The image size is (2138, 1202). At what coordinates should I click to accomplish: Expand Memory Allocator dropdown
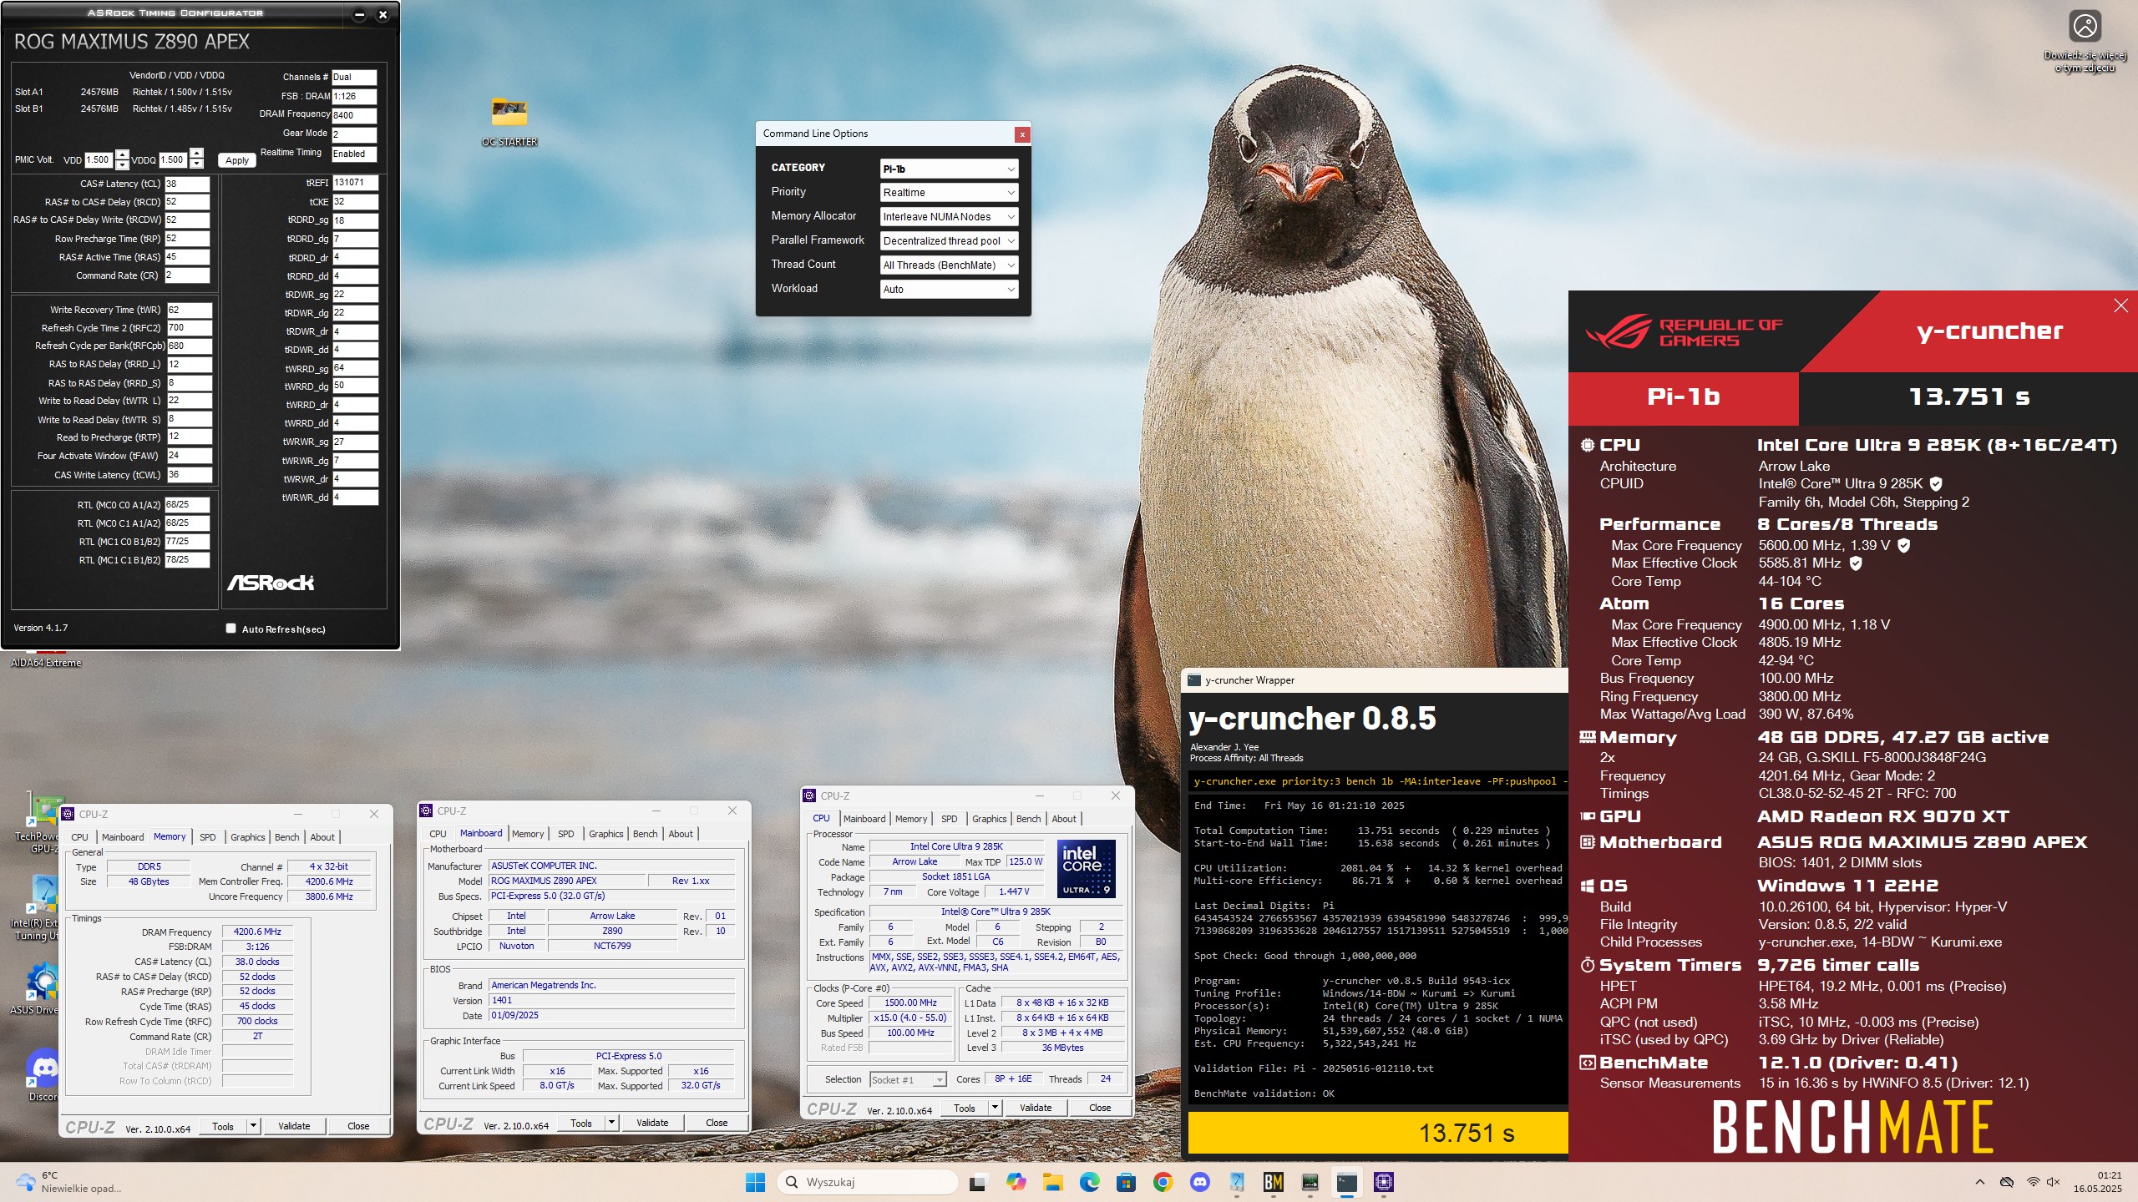click(949, 217)
